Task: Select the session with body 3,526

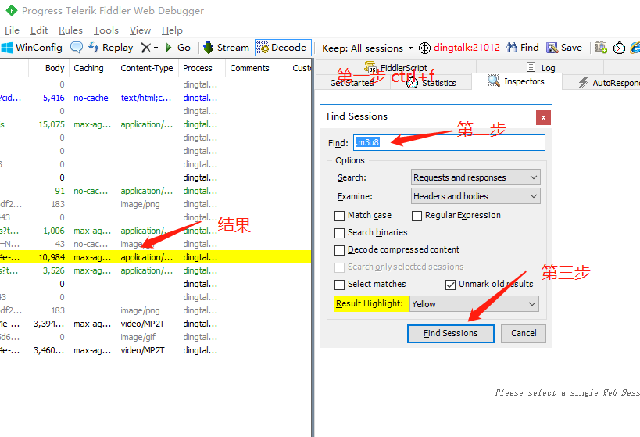Action: [155, 270]
